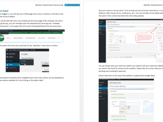163x122 pixels.
Task: Check the No end time checkbox
Action: (109, 34)
